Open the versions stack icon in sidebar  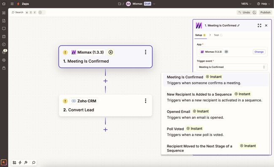4,68
